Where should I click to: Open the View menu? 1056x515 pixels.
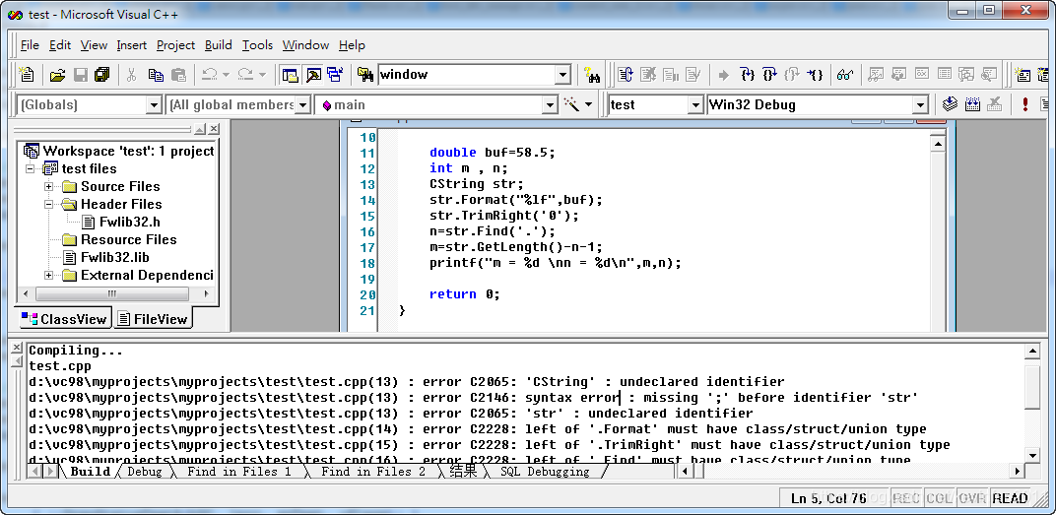[x=94, y=45]
